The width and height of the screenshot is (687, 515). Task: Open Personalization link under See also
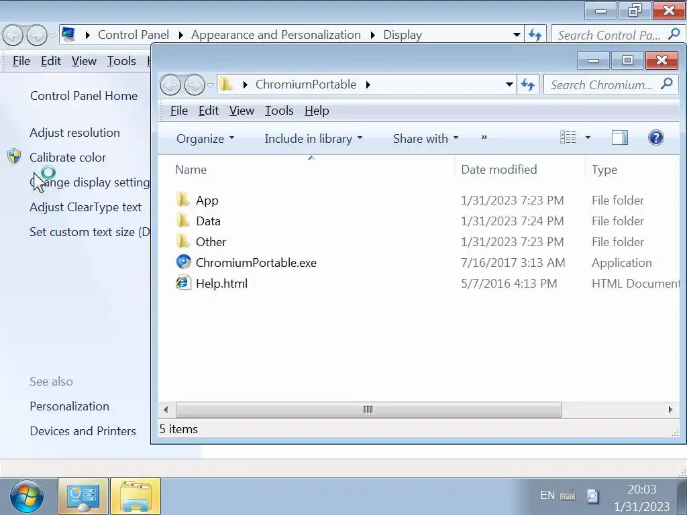point(69,406)
